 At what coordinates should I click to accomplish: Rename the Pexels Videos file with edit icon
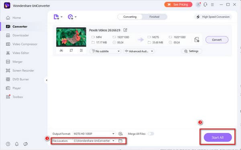pyautogui.click(x=125, y=30)
